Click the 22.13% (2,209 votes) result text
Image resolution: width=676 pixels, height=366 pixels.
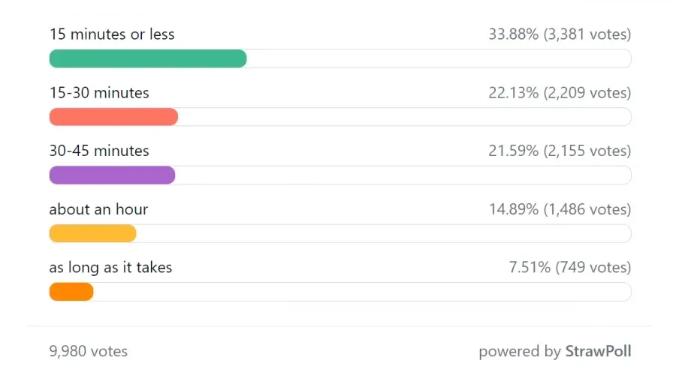click(x=560, y=92)
